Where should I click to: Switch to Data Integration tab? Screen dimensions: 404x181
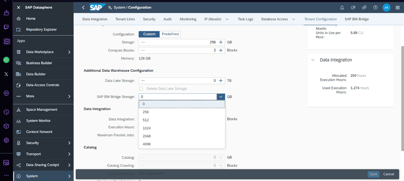click(95, 19)
